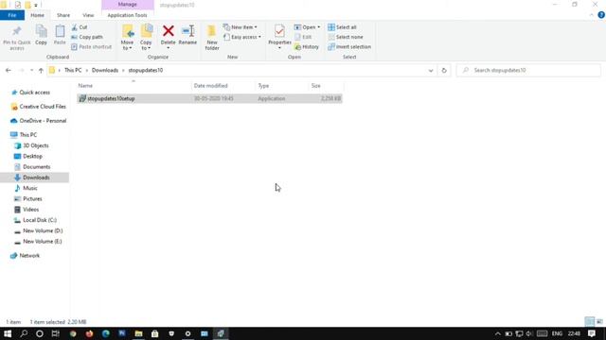Image resolution: width=606 pixels, height=340 pixels.
Task: Click Paste shortcut in ribbon
Action: 91,46
